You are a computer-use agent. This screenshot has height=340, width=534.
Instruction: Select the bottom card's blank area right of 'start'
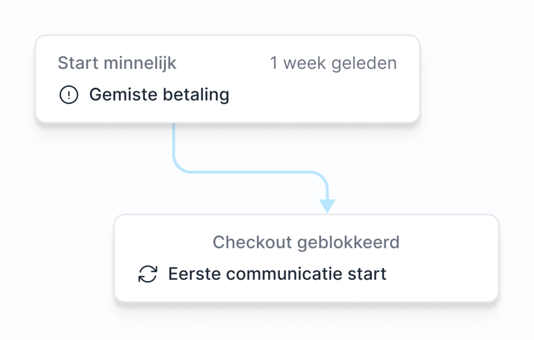click(442, 274)
